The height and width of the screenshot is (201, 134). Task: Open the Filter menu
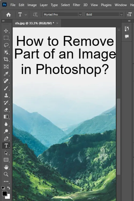76,5
